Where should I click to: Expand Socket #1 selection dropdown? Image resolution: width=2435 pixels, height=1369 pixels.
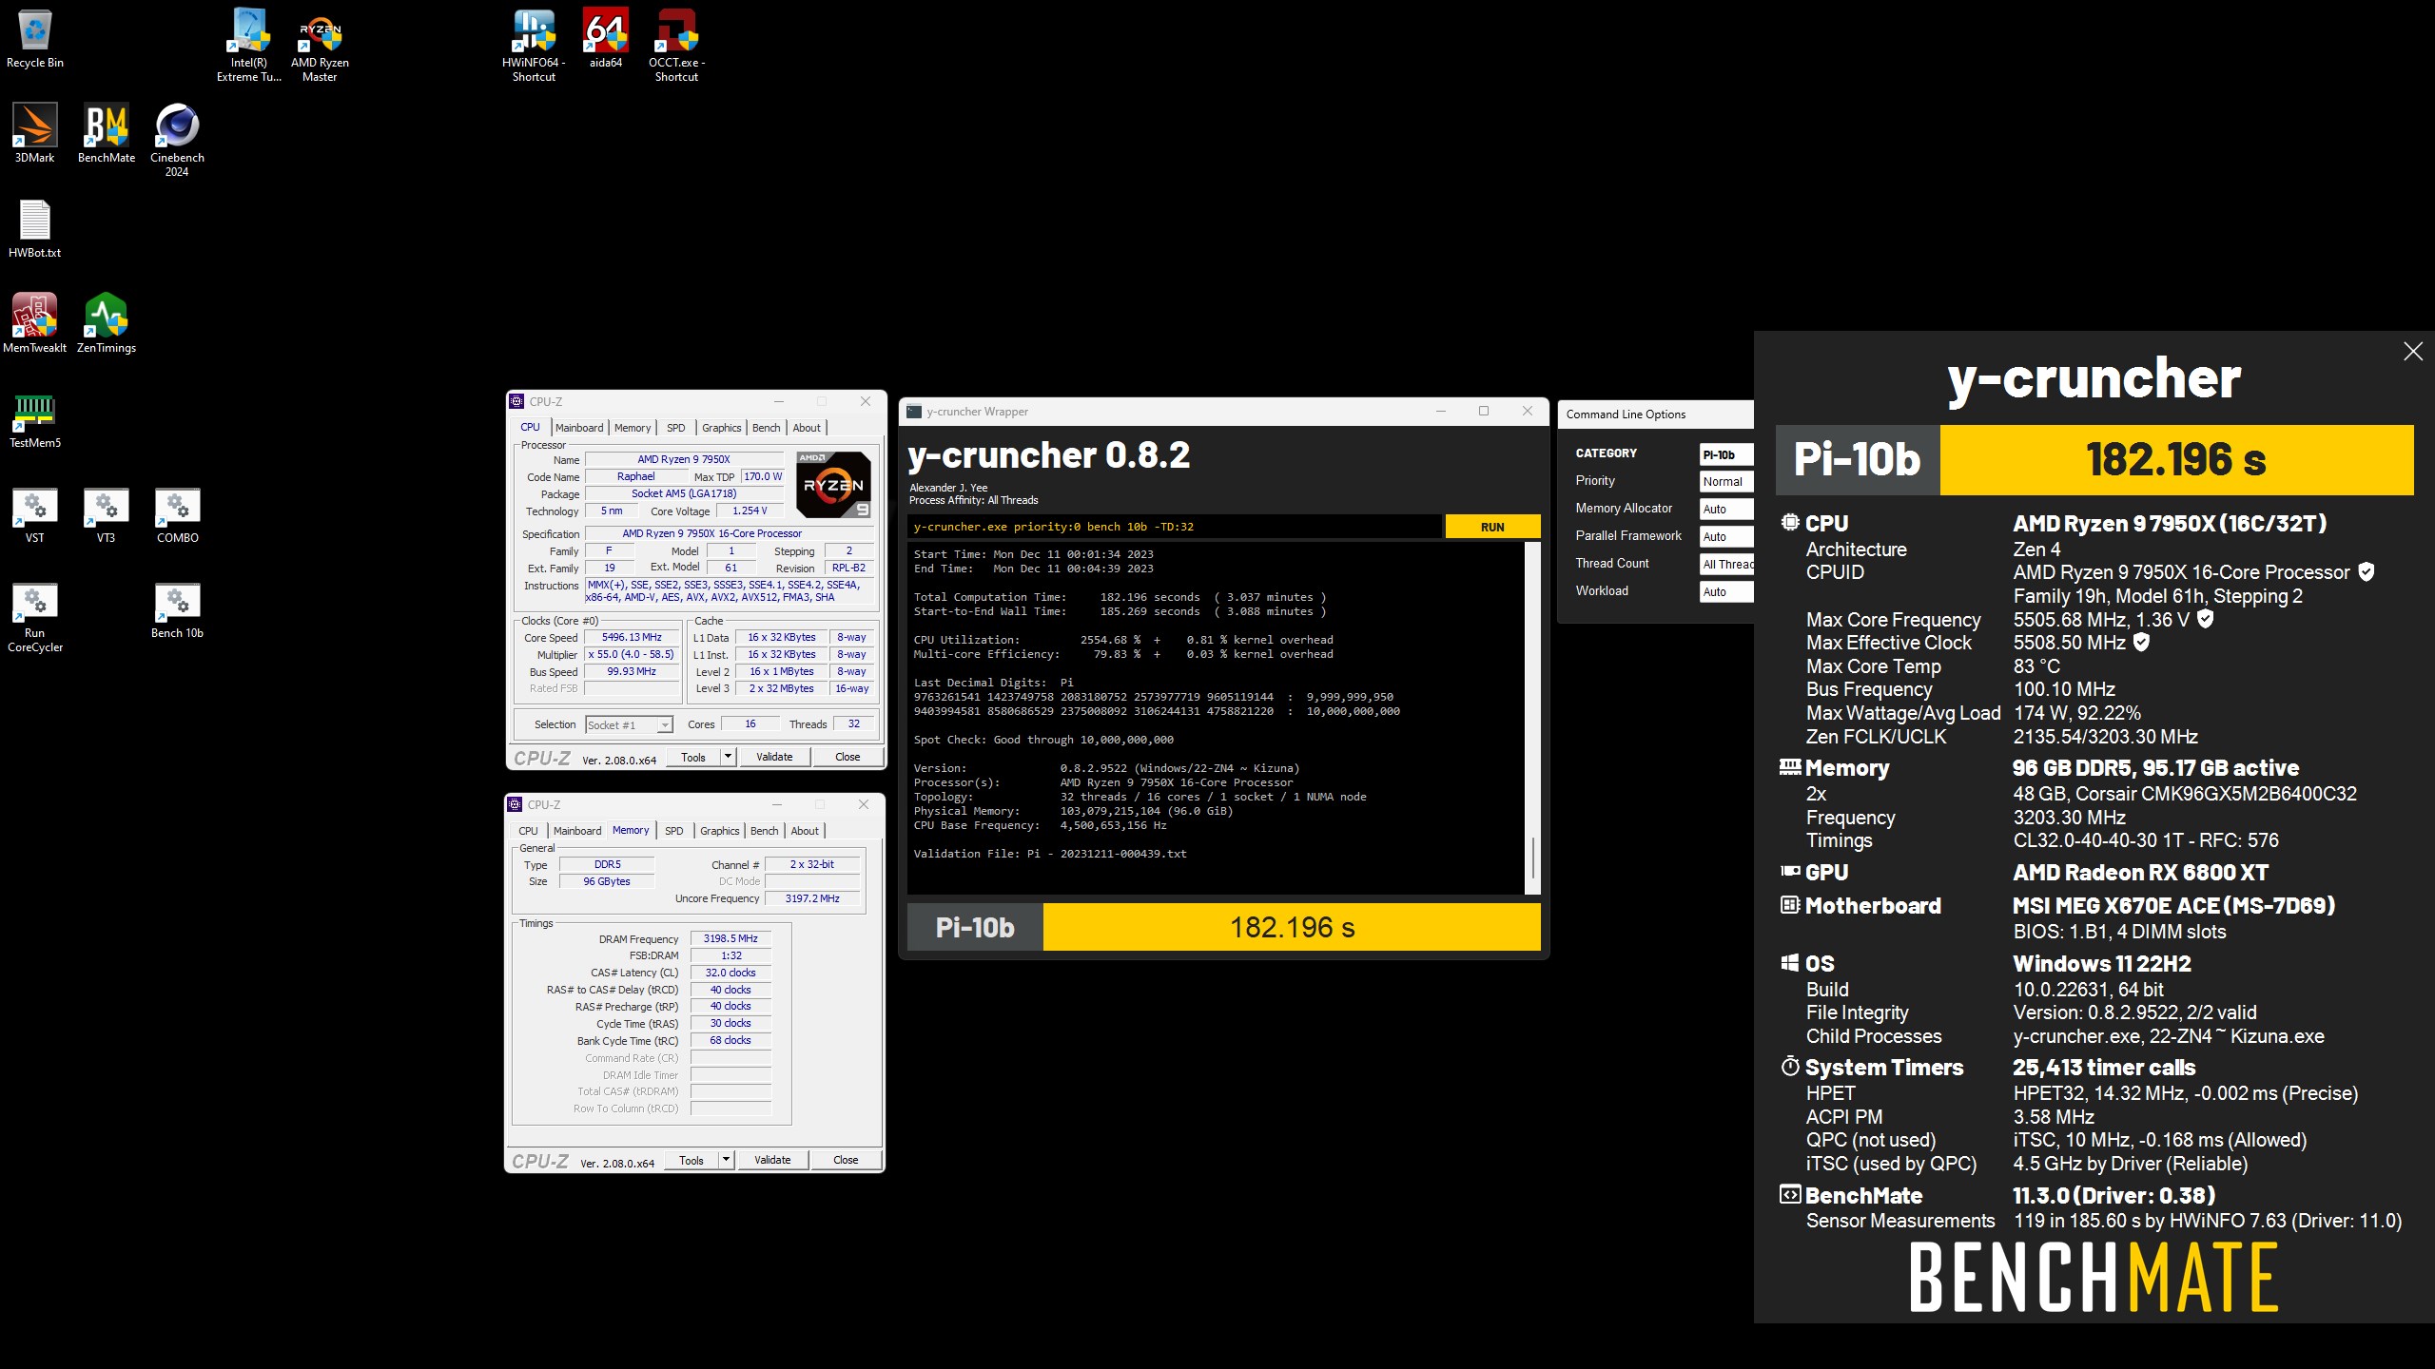[x=665, y=725]
